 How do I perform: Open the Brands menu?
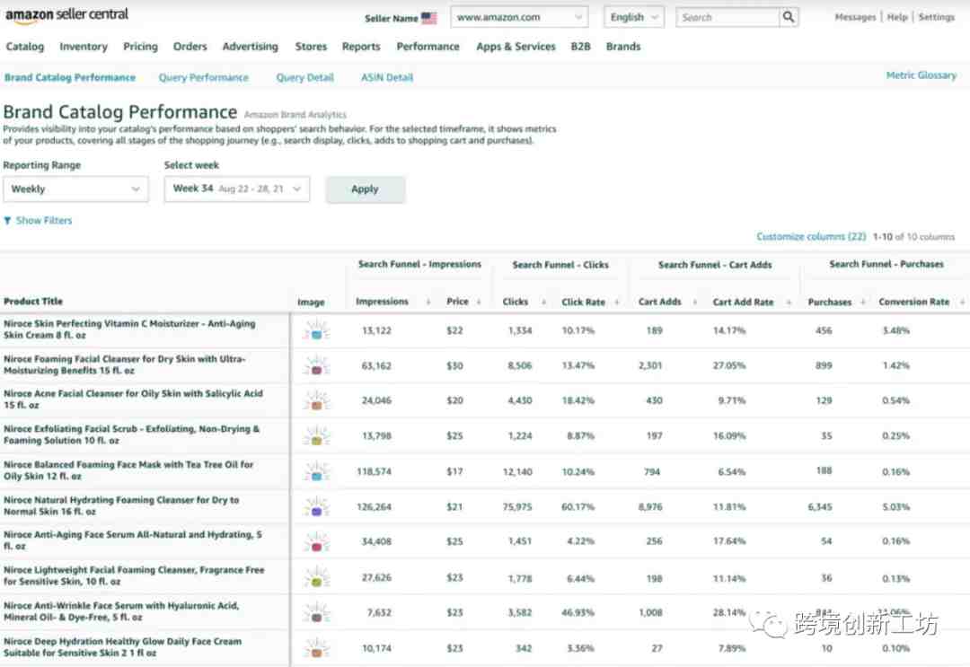(623, 47)
